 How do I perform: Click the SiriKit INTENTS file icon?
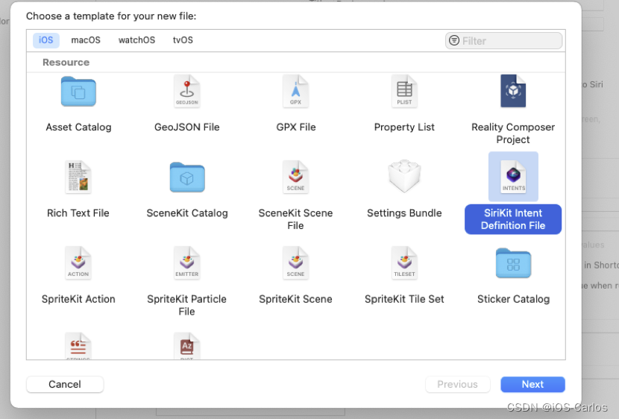(x=513, y=177)
